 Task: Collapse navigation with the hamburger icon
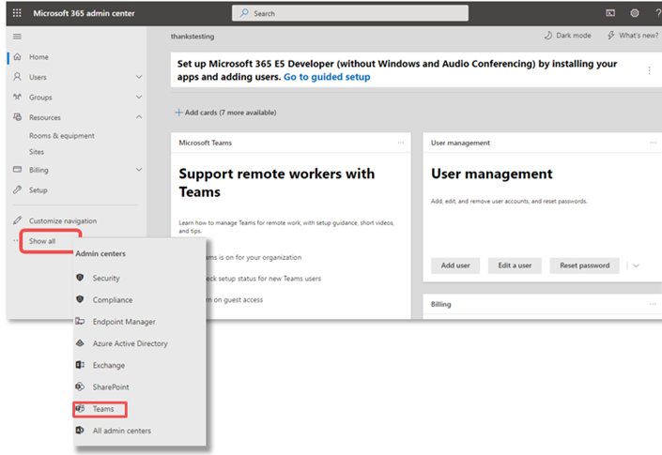16,36
